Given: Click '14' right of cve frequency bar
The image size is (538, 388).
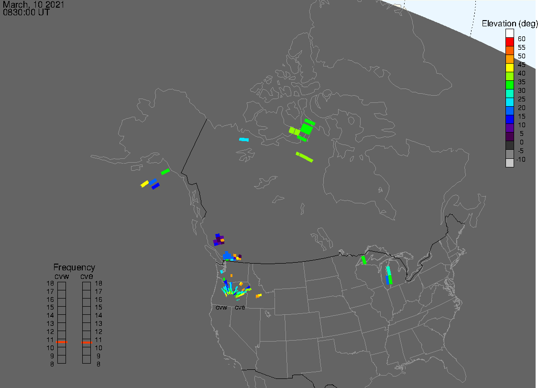Looking at the screenshot, I should coord(99,315).
